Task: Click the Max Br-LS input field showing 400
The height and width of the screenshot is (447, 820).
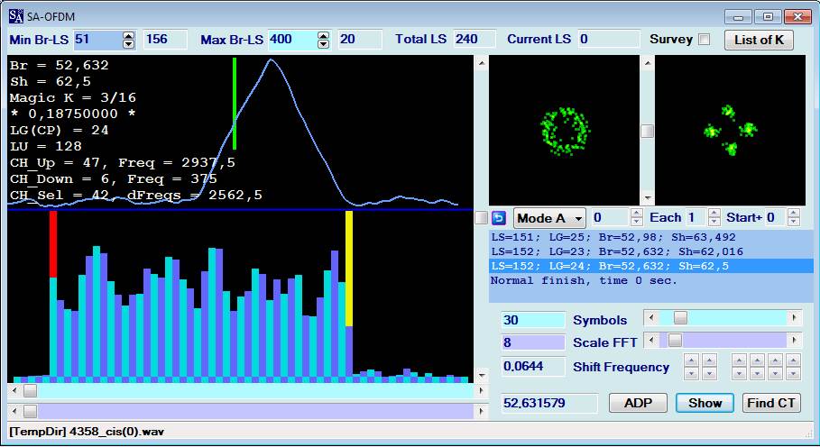Action: 293,40
